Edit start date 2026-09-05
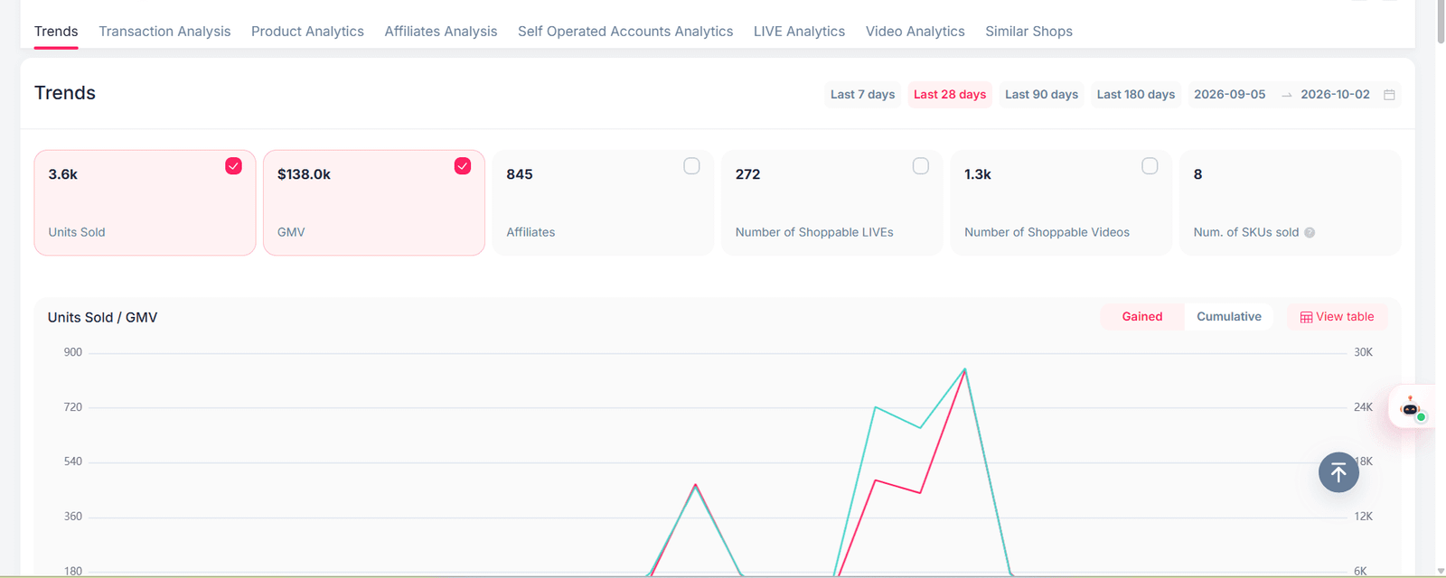Screen dimensions: 1446x578 tap(1229, 94)
